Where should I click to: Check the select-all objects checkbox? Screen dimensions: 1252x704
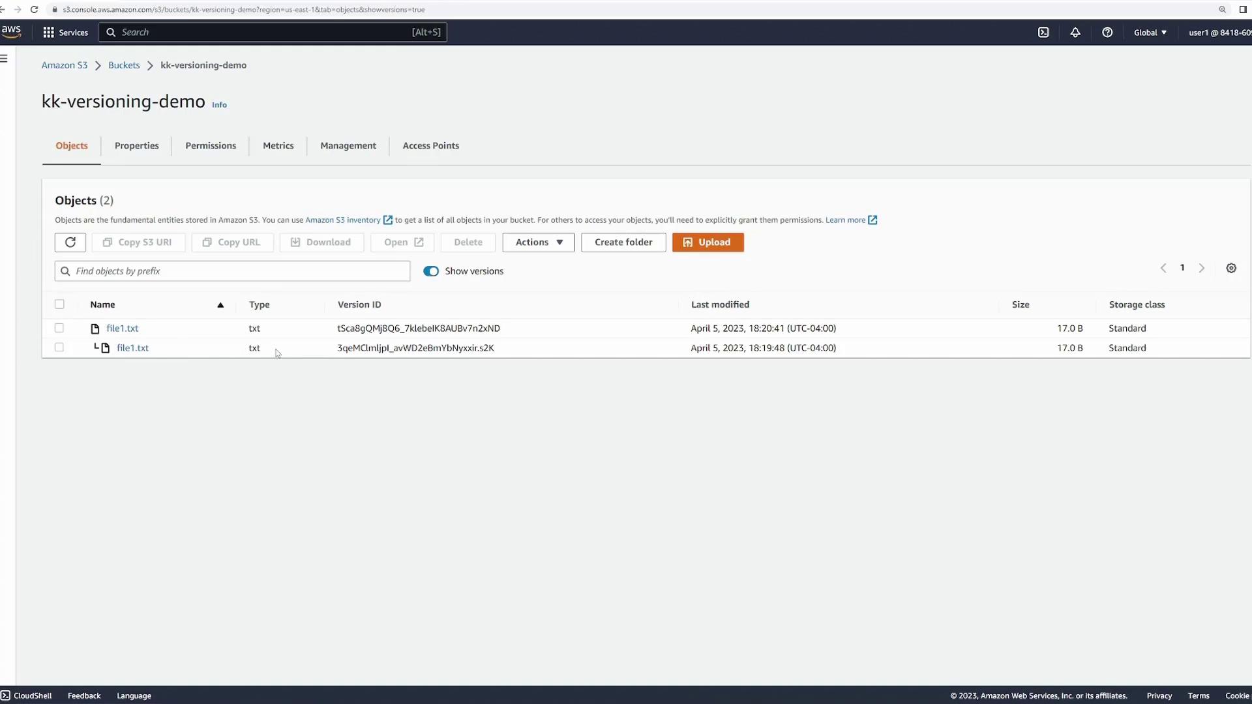(x=59, y=304)
